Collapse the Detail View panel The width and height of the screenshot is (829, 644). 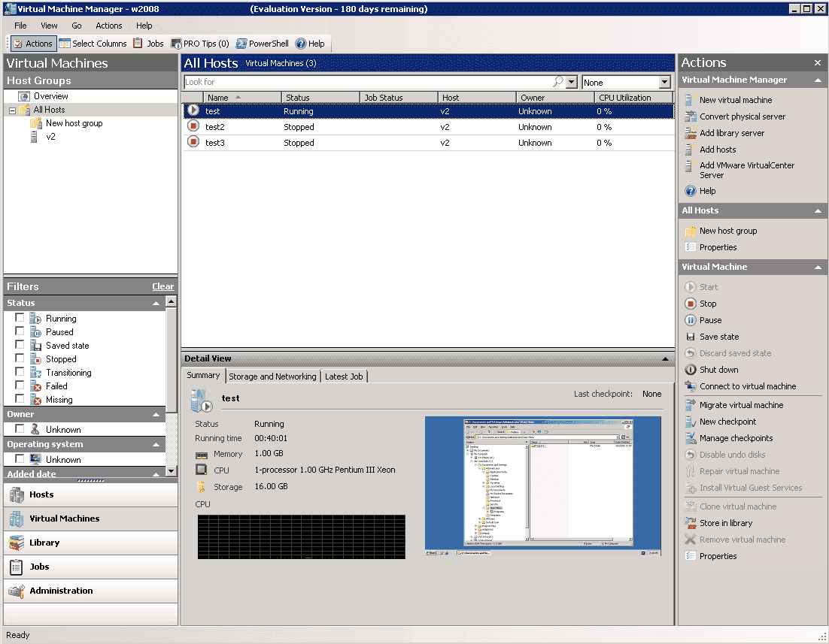point(665,358)
